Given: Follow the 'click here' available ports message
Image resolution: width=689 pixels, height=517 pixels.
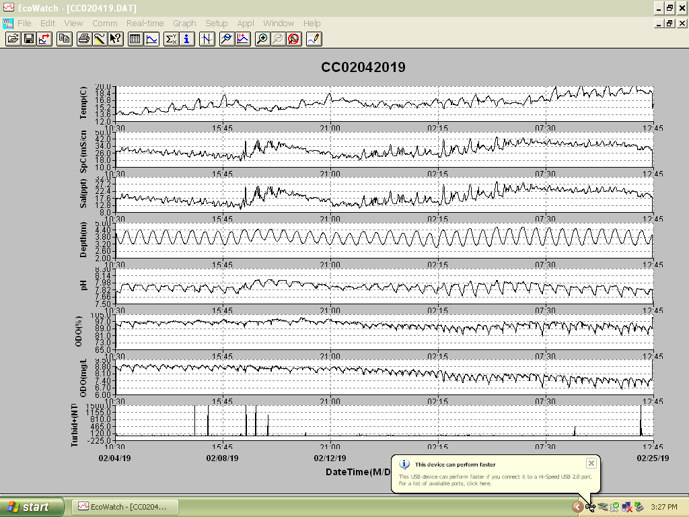Looking at the screenshot, I should coord(478,483).
